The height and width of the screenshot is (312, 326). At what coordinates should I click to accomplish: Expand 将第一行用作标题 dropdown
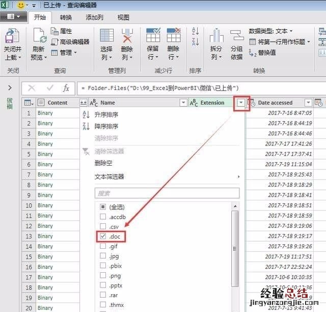coord(309,42)
